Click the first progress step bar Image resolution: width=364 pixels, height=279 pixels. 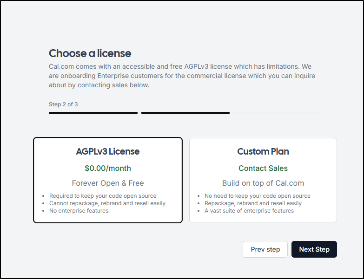click(93, 113)
